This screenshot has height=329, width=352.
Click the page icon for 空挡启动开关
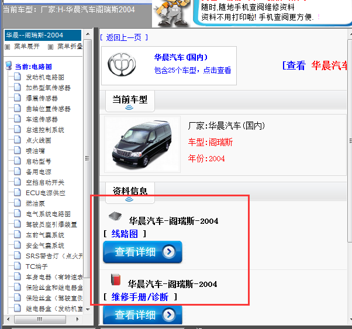(x=18, y=182)
